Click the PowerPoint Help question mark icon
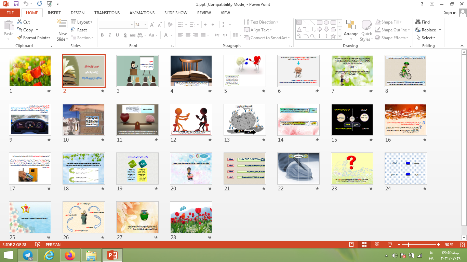 point(422,4)
